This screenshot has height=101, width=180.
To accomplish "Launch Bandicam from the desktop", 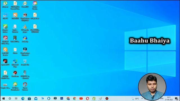I will (x=15, y=74).
